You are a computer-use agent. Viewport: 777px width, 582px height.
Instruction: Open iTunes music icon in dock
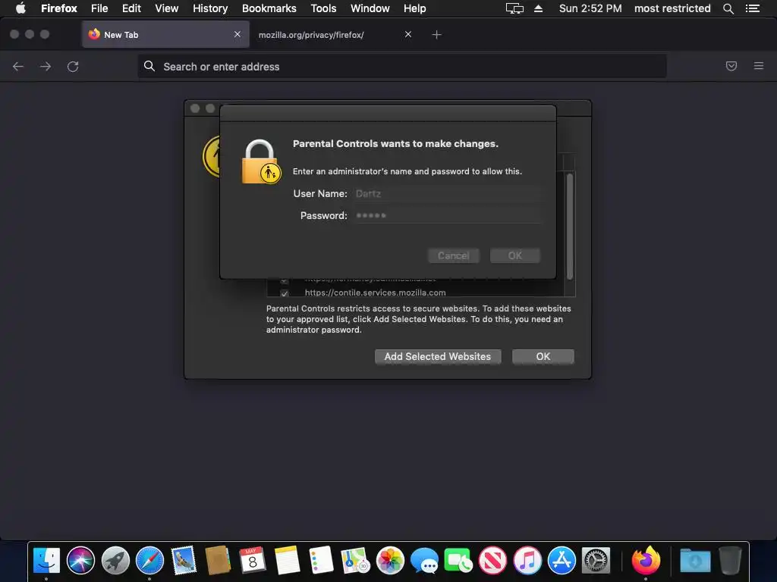(527, 560)
